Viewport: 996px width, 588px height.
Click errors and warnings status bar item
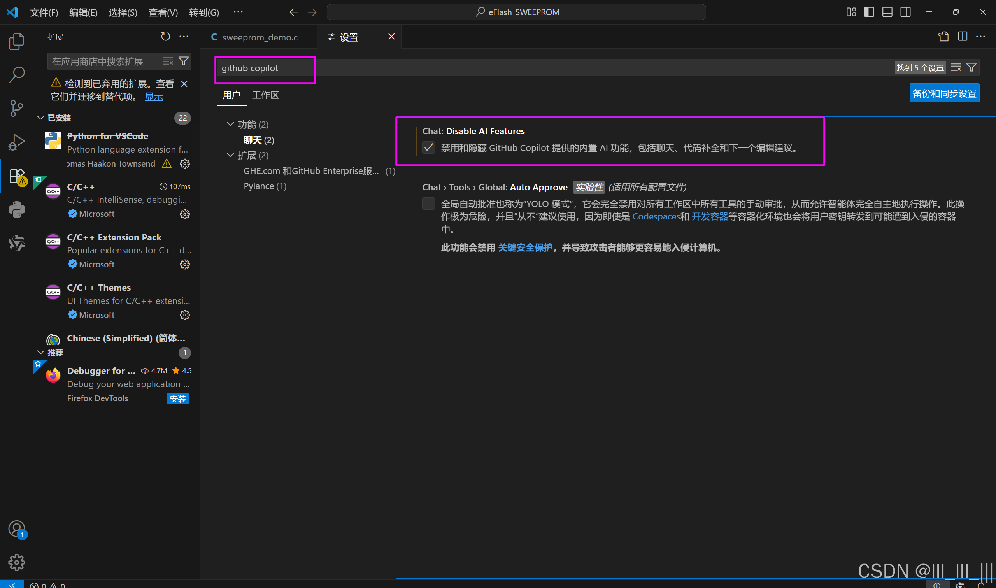click(x=47, y=585)
